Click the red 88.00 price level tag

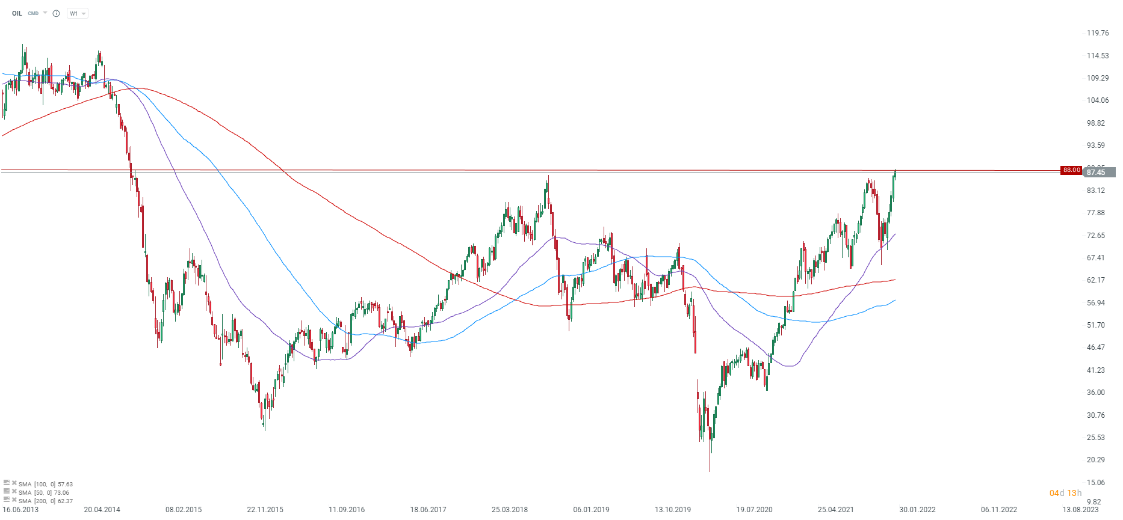pyautogui.click(x=1071, y=170)
